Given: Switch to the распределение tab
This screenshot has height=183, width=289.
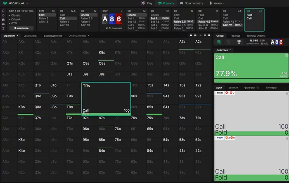Looking at the screenshot, I should (53, 36).
